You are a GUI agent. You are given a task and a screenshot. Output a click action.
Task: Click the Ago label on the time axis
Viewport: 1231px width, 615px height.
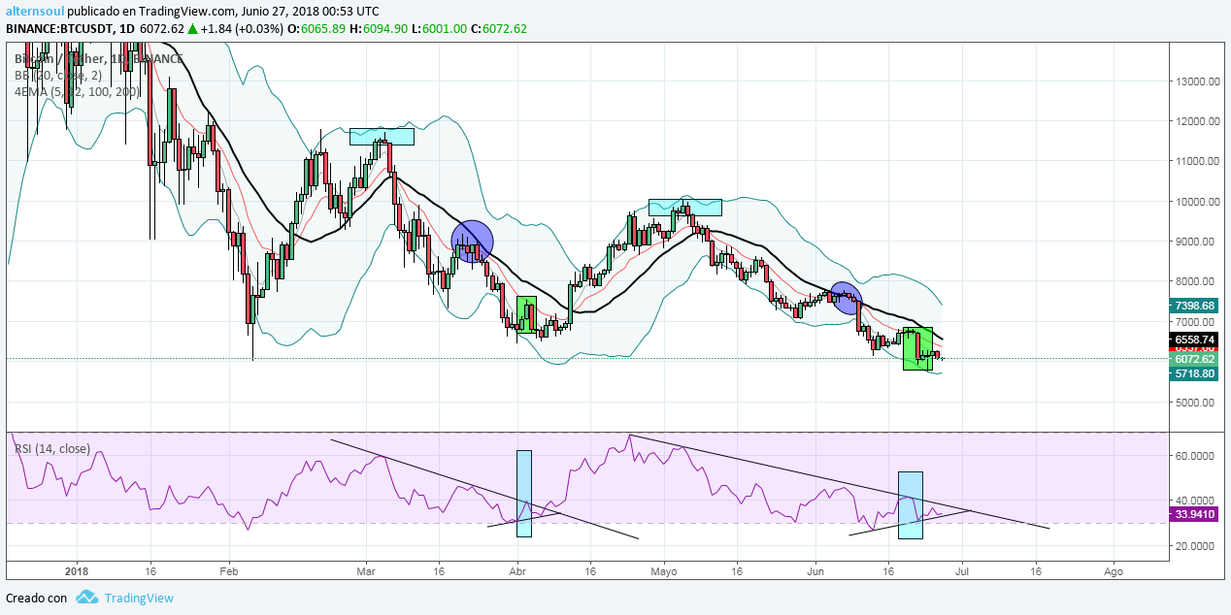click(1114, 572)
